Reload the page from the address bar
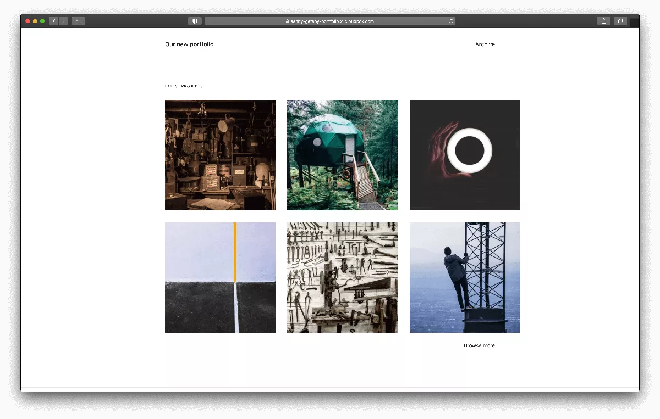This screenshot has width=660, height=419. [451, 21]
